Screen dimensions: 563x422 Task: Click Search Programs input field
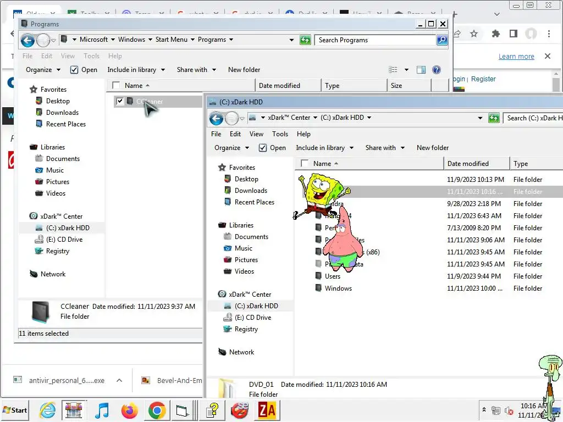pos(376,40)
